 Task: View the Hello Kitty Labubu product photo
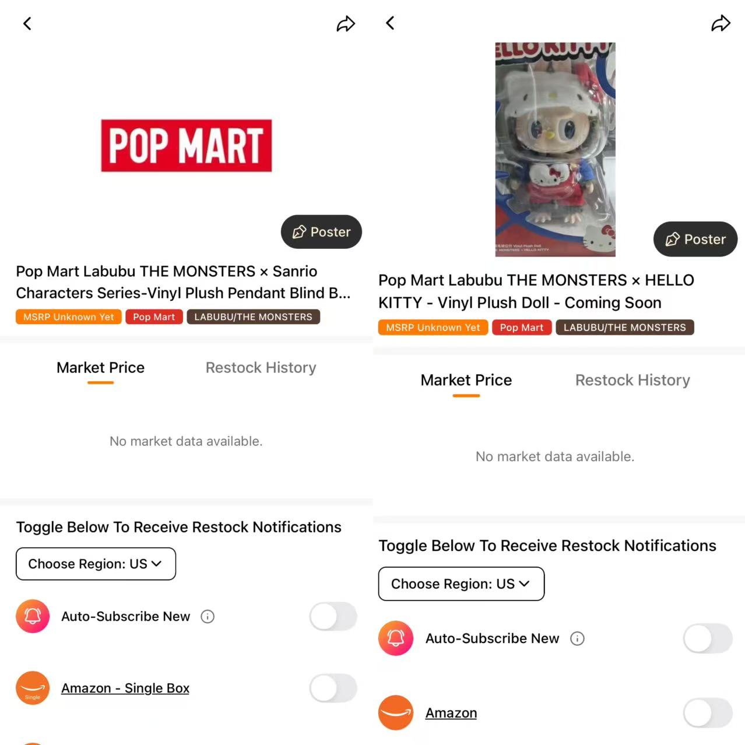pos(555,149)
